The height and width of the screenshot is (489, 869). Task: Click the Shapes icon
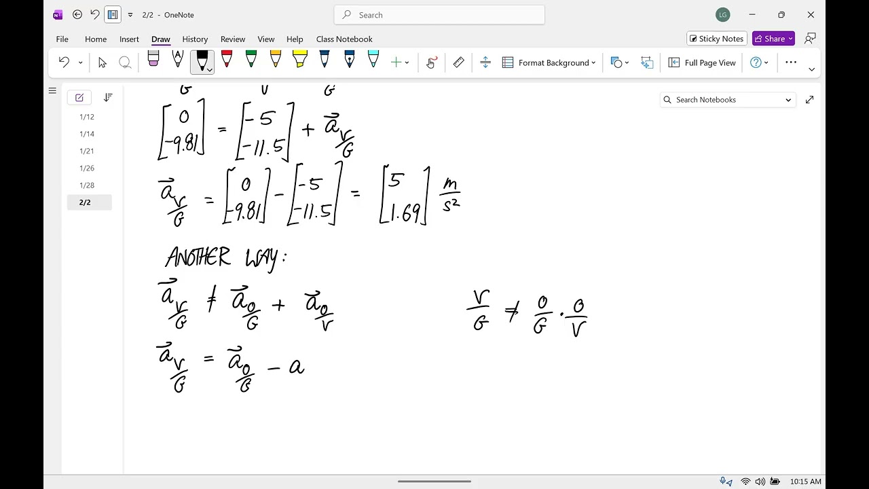[616, 62]
